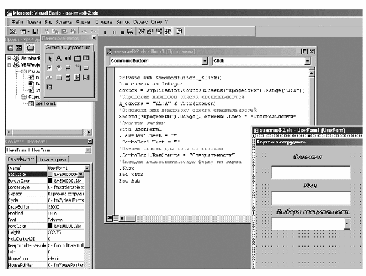Screen dimensions: 366x276
Task: Click the Find binoculars toolbar icon
Action: click(73, 31)
